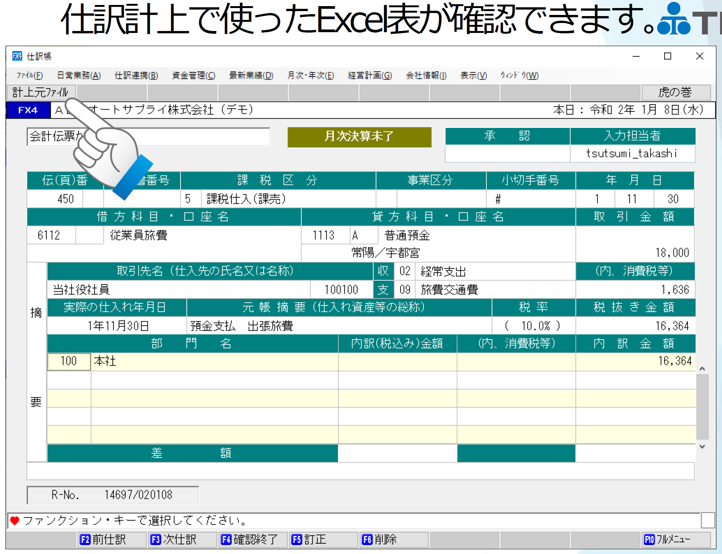Open the 月次・年次(E) menu

pos(311,75)
